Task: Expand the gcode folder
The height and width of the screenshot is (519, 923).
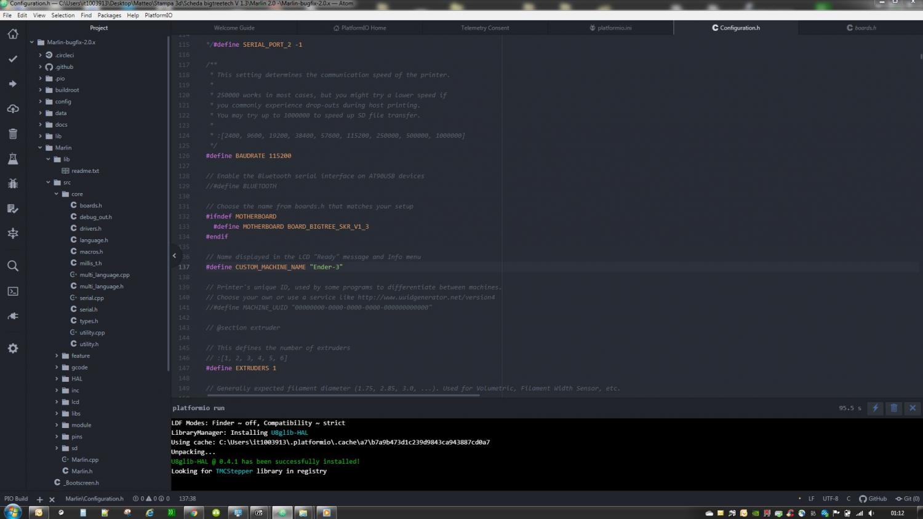Action: pos(57,367)
